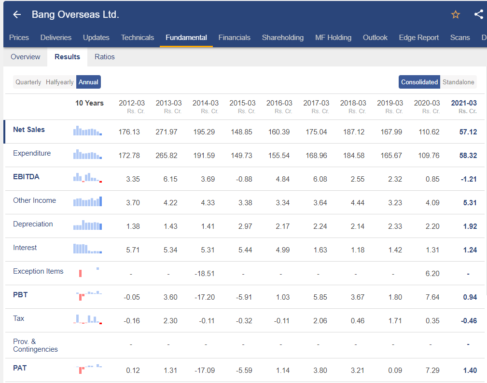This screenshot has width=487, height=383.
Task: Click the Other Income row label
Action: [x=34, y=200]
